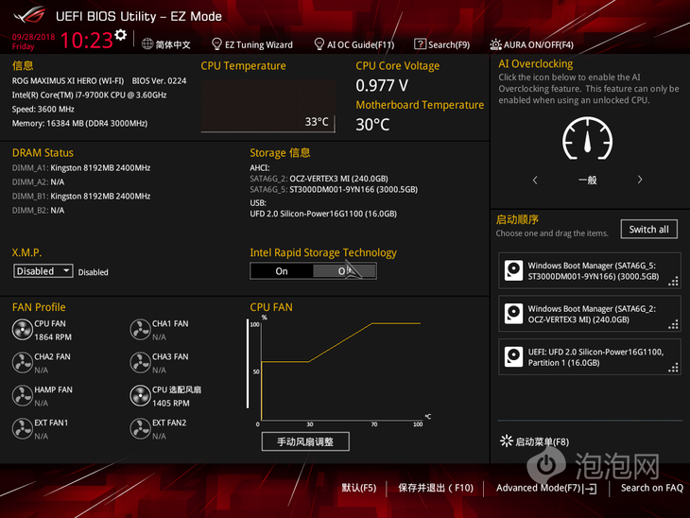This screenshot has height=518, width=690.
Task: Click the globe language icon
Action: click(x=147, y=44)
